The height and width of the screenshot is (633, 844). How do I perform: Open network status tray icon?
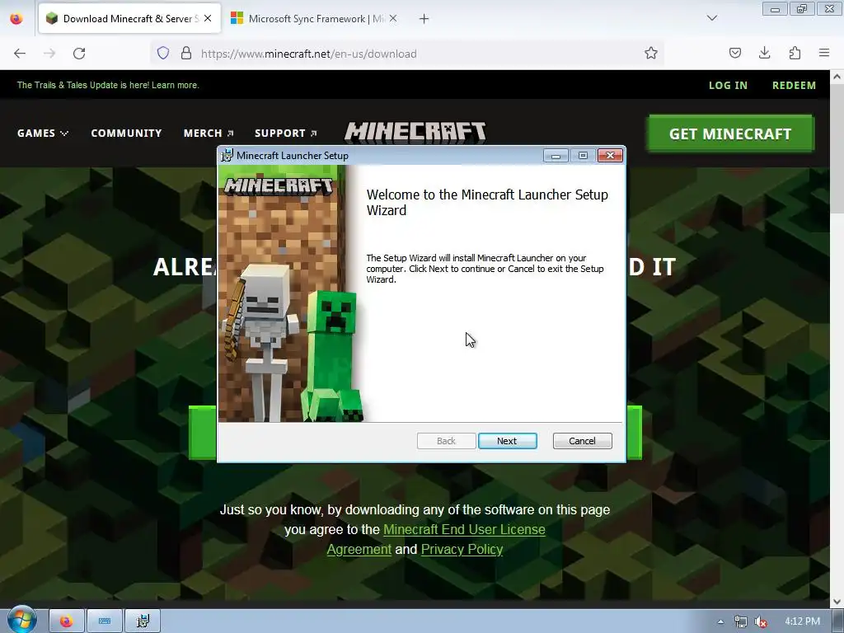[741, 621]
